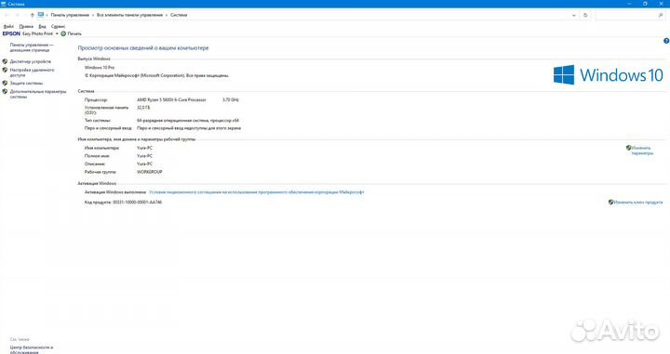This screenshot has width=670, height=354.
Task: Open Настройка удаленного доступа link
Action: 32,72
